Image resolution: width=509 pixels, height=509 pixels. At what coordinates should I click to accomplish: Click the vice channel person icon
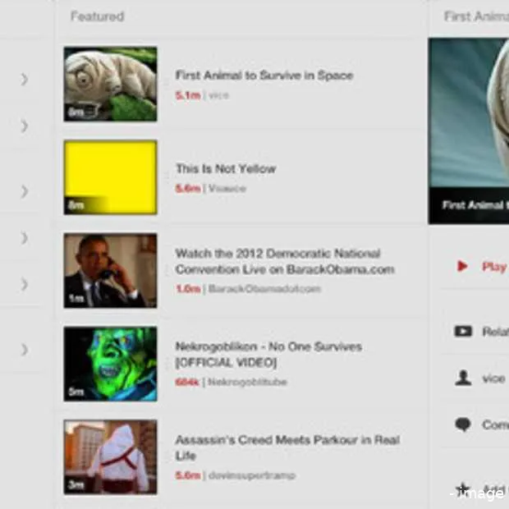[x=463, y=378]
